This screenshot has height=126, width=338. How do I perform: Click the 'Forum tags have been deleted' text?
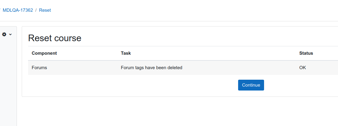(151, 68)
